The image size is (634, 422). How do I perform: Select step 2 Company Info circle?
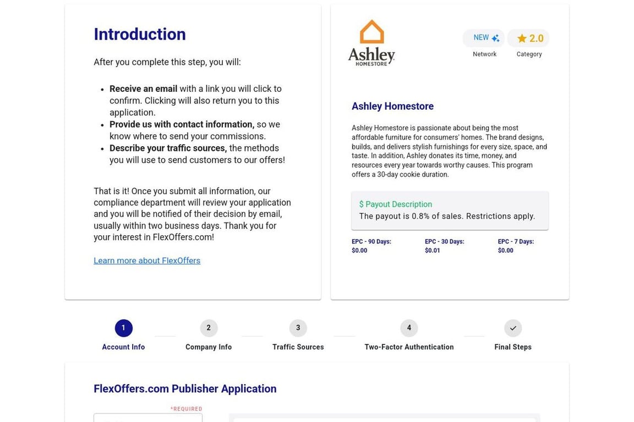tap(209, 328)
